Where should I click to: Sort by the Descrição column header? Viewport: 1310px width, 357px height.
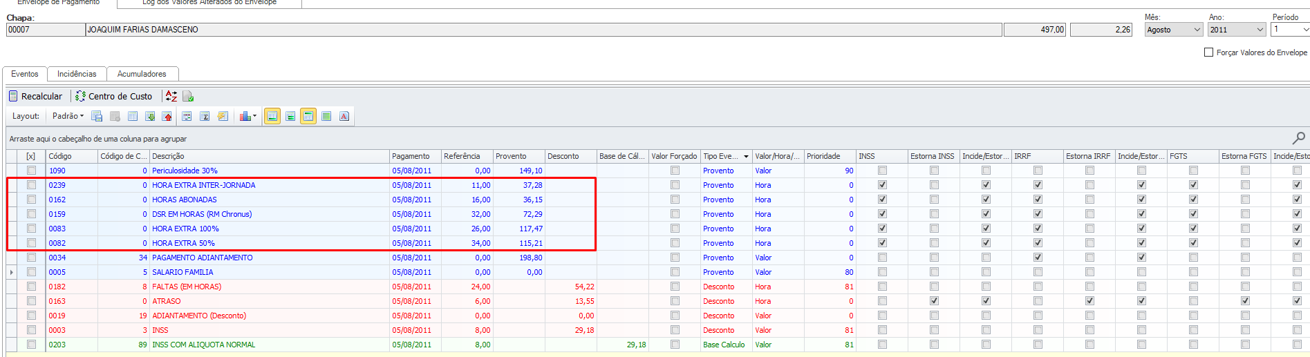click(x=270, y=157)
